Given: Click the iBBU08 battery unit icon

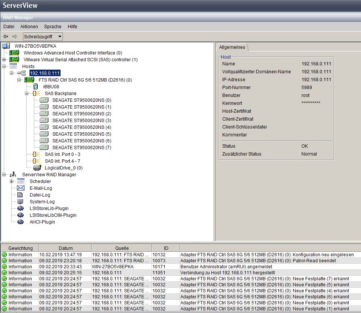Looking at the screenshot, I should pyautogui.click(x=36, y=87).
